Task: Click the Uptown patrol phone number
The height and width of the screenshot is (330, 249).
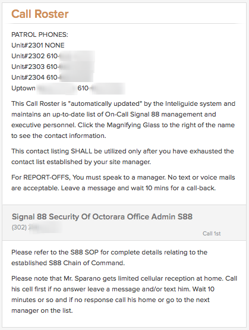Action: click(102, 88)
